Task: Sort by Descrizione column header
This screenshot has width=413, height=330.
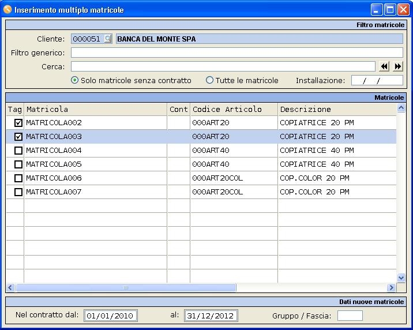Action: pos(337,109)
